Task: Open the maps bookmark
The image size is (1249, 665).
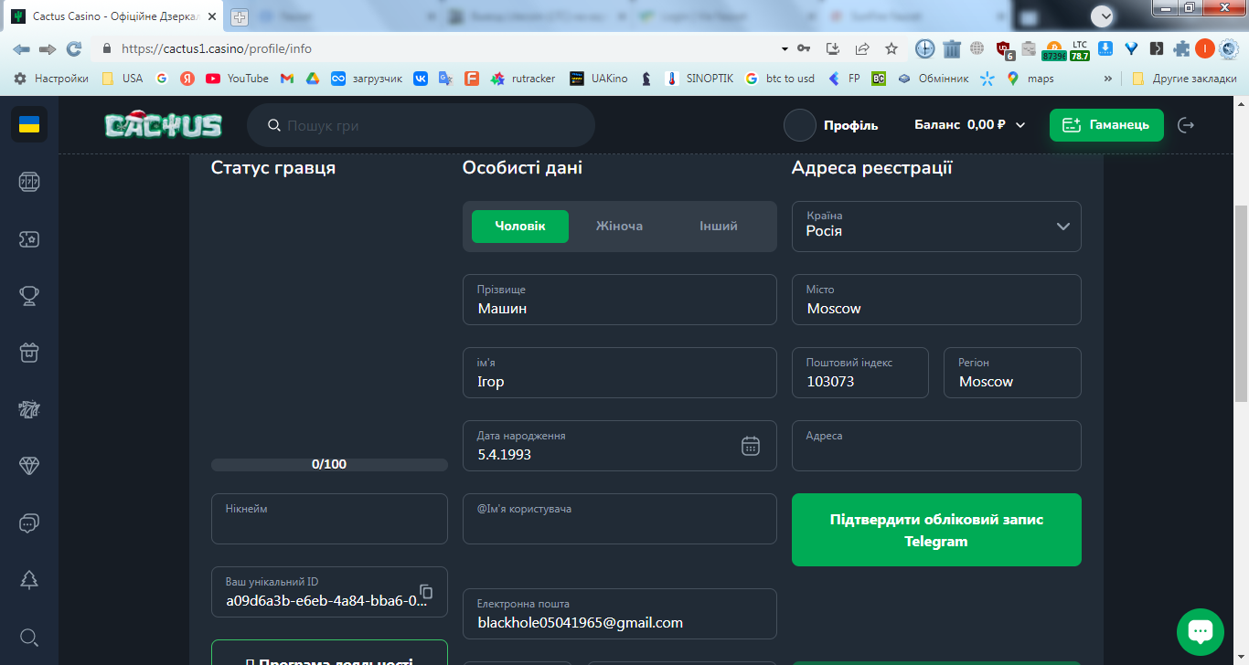Action: 1030,79
